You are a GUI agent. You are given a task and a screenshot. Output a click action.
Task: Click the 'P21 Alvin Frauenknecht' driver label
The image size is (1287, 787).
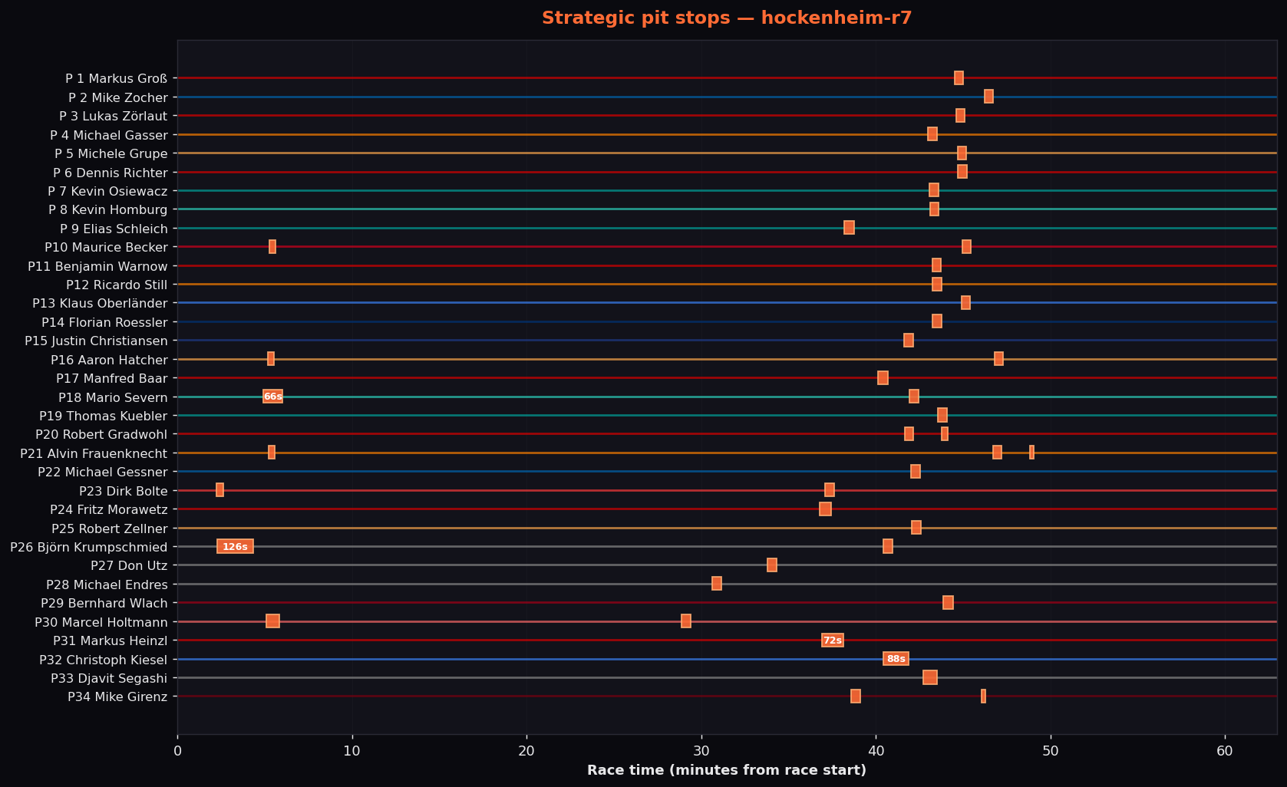coord(94,453)
